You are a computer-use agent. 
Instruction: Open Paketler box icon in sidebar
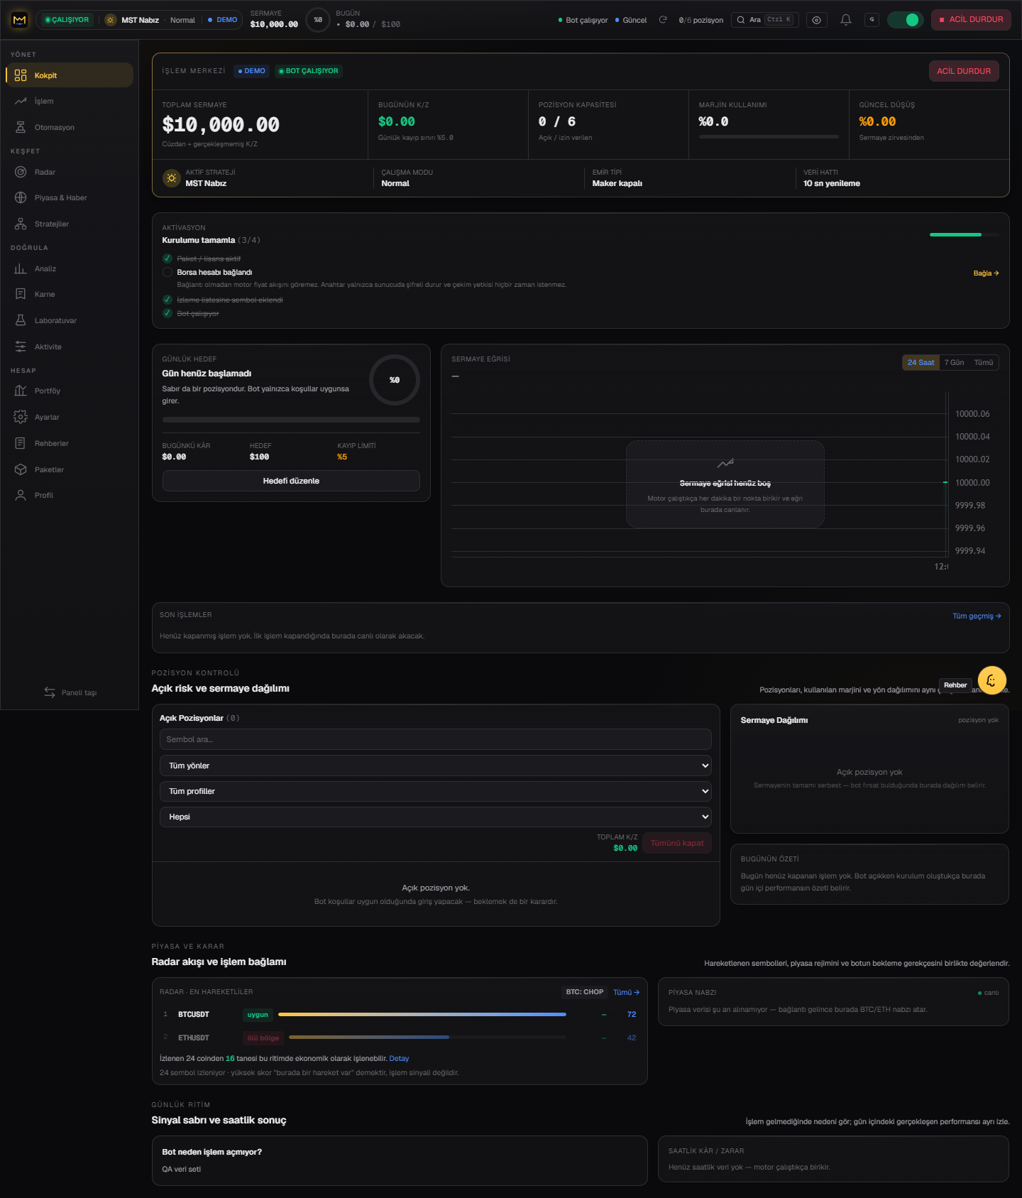(x=21, y=469)
